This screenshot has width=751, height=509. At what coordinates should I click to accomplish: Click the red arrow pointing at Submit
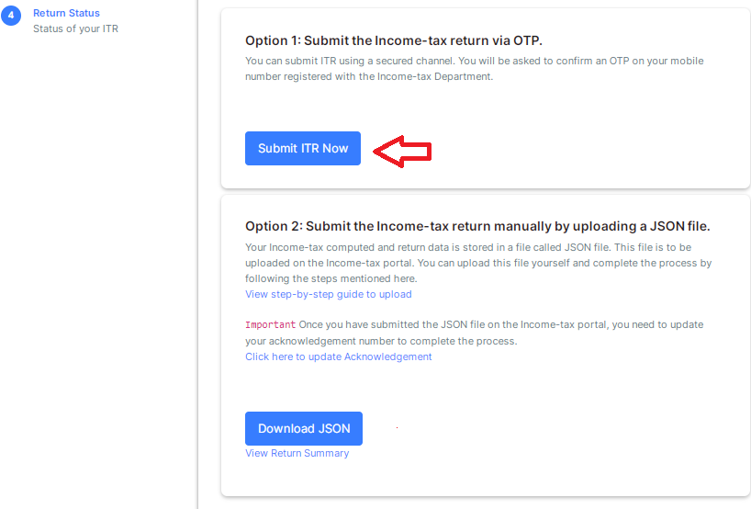[x=402, y=152]
